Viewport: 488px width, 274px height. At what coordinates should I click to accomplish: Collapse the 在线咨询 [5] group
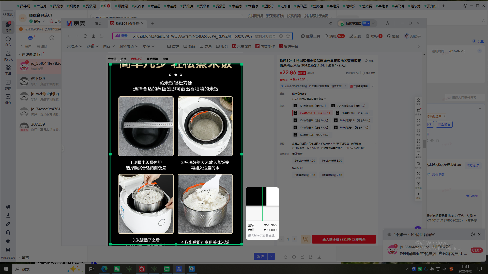(x=19, y=55)
